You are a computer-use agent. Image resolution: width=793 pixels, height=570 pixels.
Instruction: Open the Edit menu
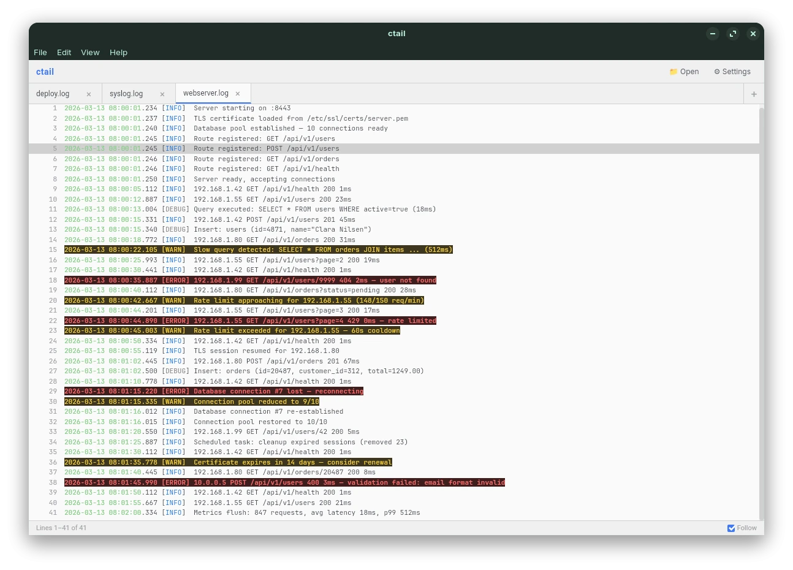tap(64, 53)
